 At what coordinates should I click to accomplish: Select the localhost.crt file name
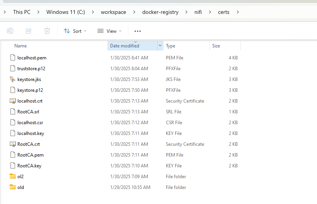30,101
